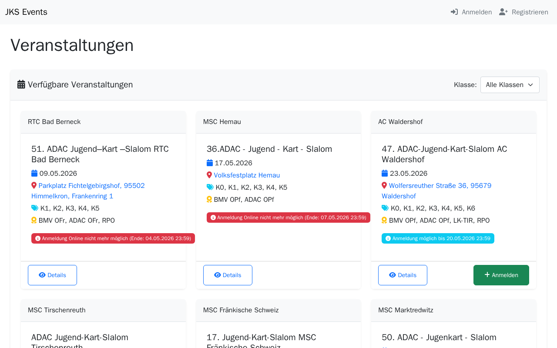Open Volksfestplatz Hemau location link
This screenshot has width=557, height=348.
point(247,175)
